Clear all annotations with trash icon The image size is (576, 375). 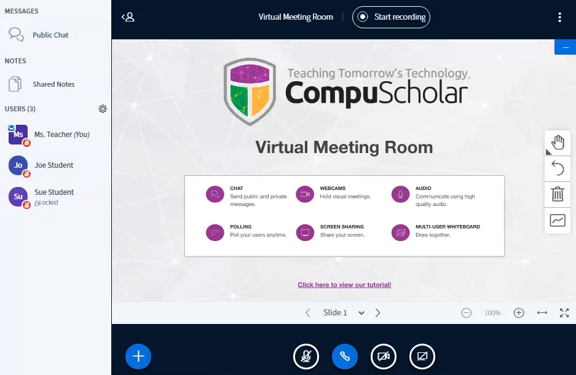click(x=558, y=194)
